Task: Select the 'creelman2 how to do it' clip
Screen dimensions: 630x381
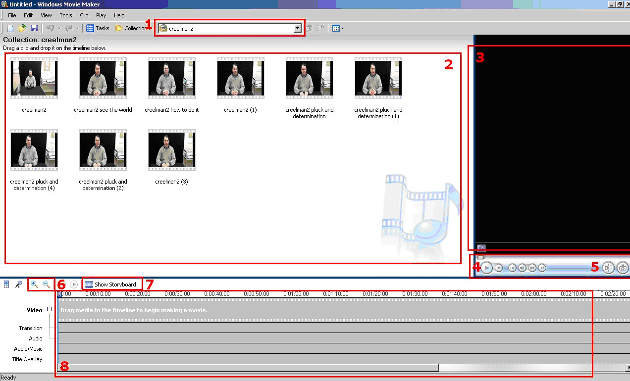Action: click(x=172, y=79)
